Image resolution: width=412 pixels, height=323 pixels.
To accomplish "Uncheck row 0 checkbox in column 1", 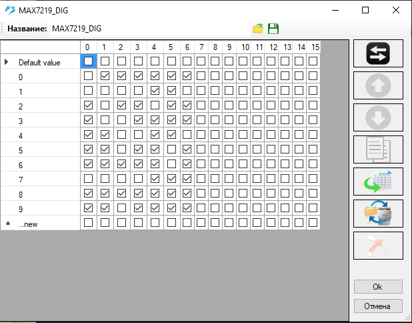I will click(x=105, y=76).
